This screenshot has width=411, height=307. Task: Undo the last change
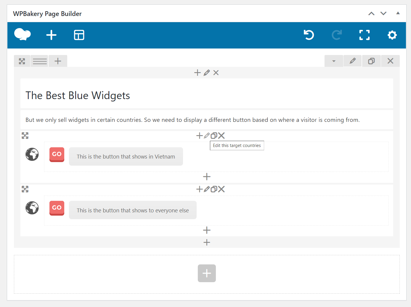pyautogui.click(x=309, y=35)
